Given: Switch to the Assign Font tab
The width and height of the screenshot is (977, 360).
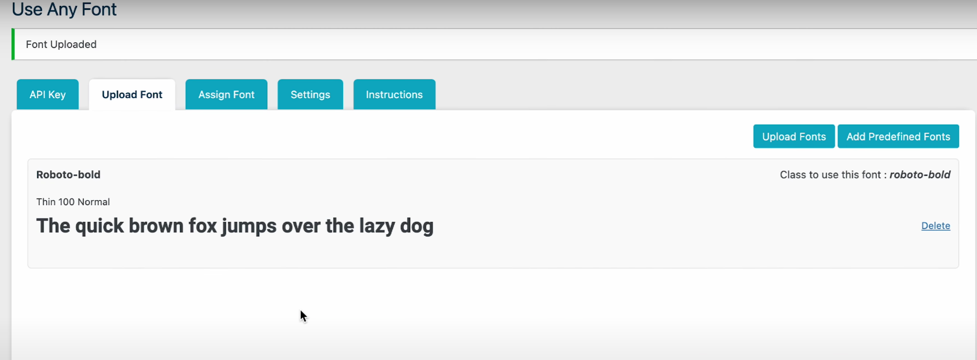Looking at the screenshot, I should [x=226, y=95].
